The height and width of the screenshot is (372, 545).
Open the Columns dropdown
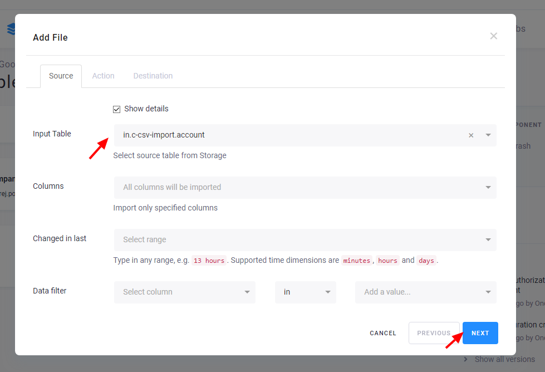[305, 187]
